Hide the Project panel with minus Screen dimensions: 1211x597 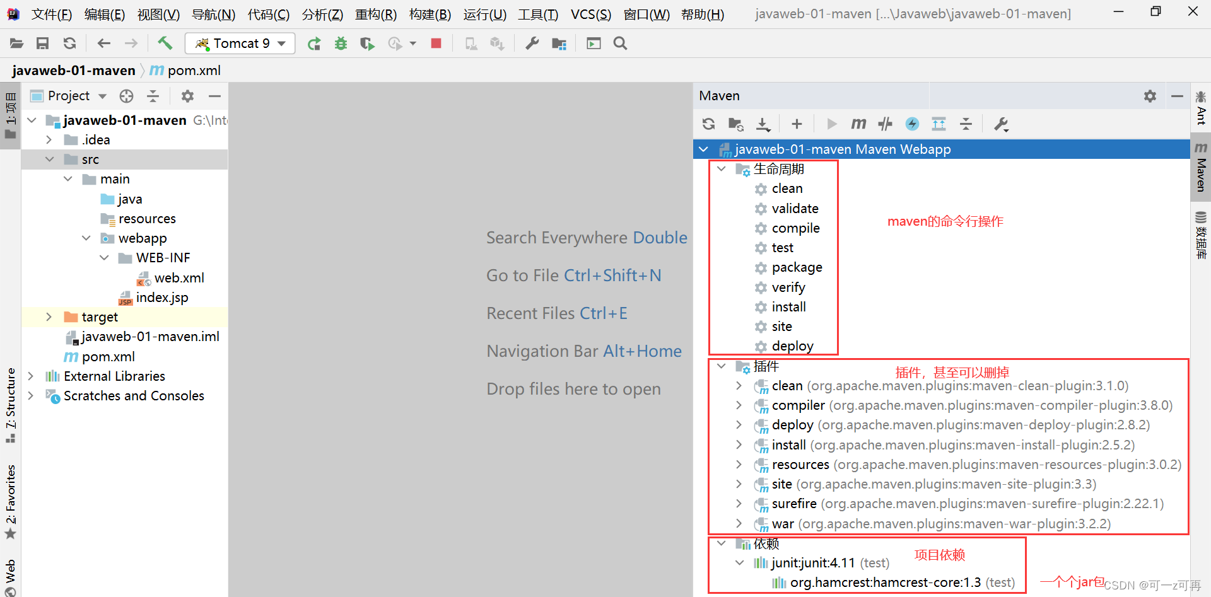214,96
